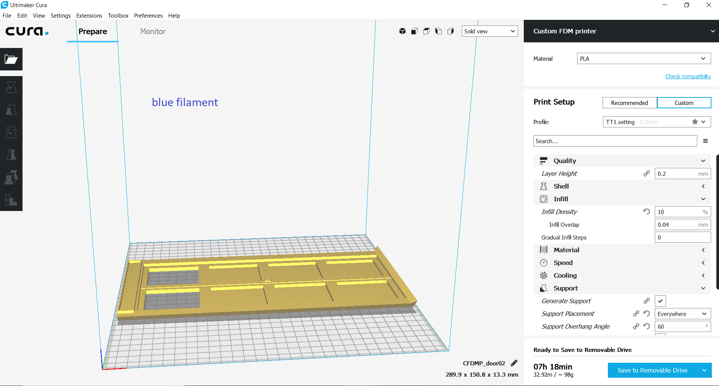This screenshot has height=386, width=719.
Task: Select the Rotate tool in the left toolbar
Action: tap(11, 132)
